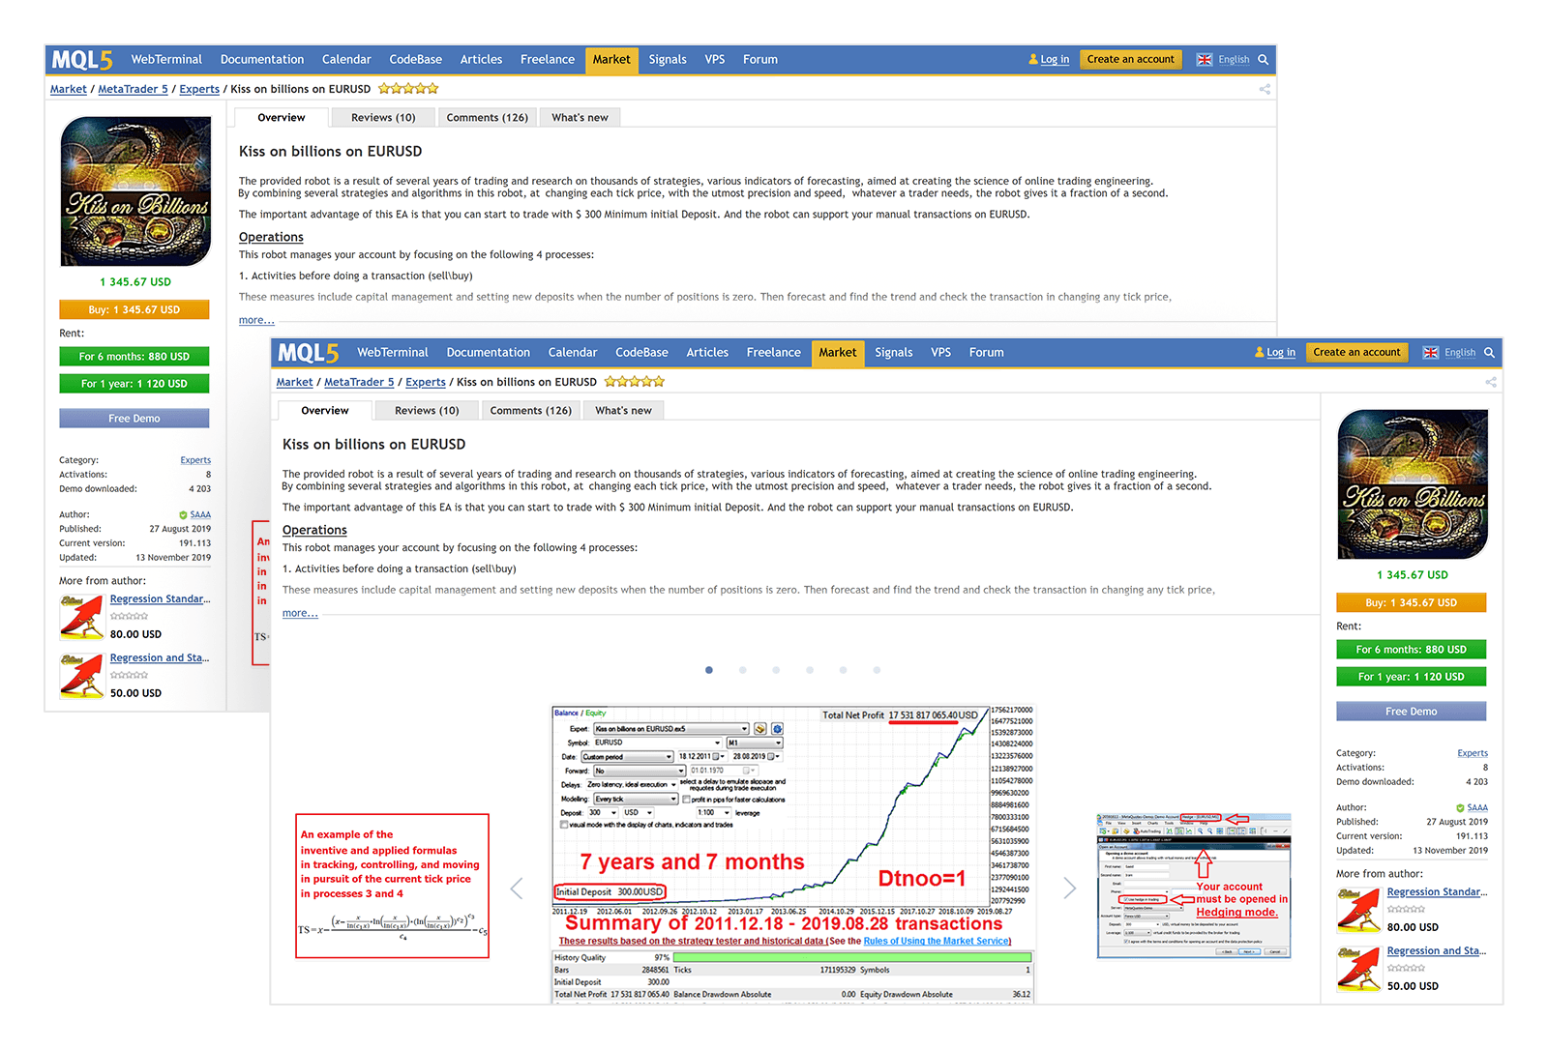Open Documentation in the background window navigation
Image resolution: width=1548 pixels, height=1049 pixels.
point(262,60)
